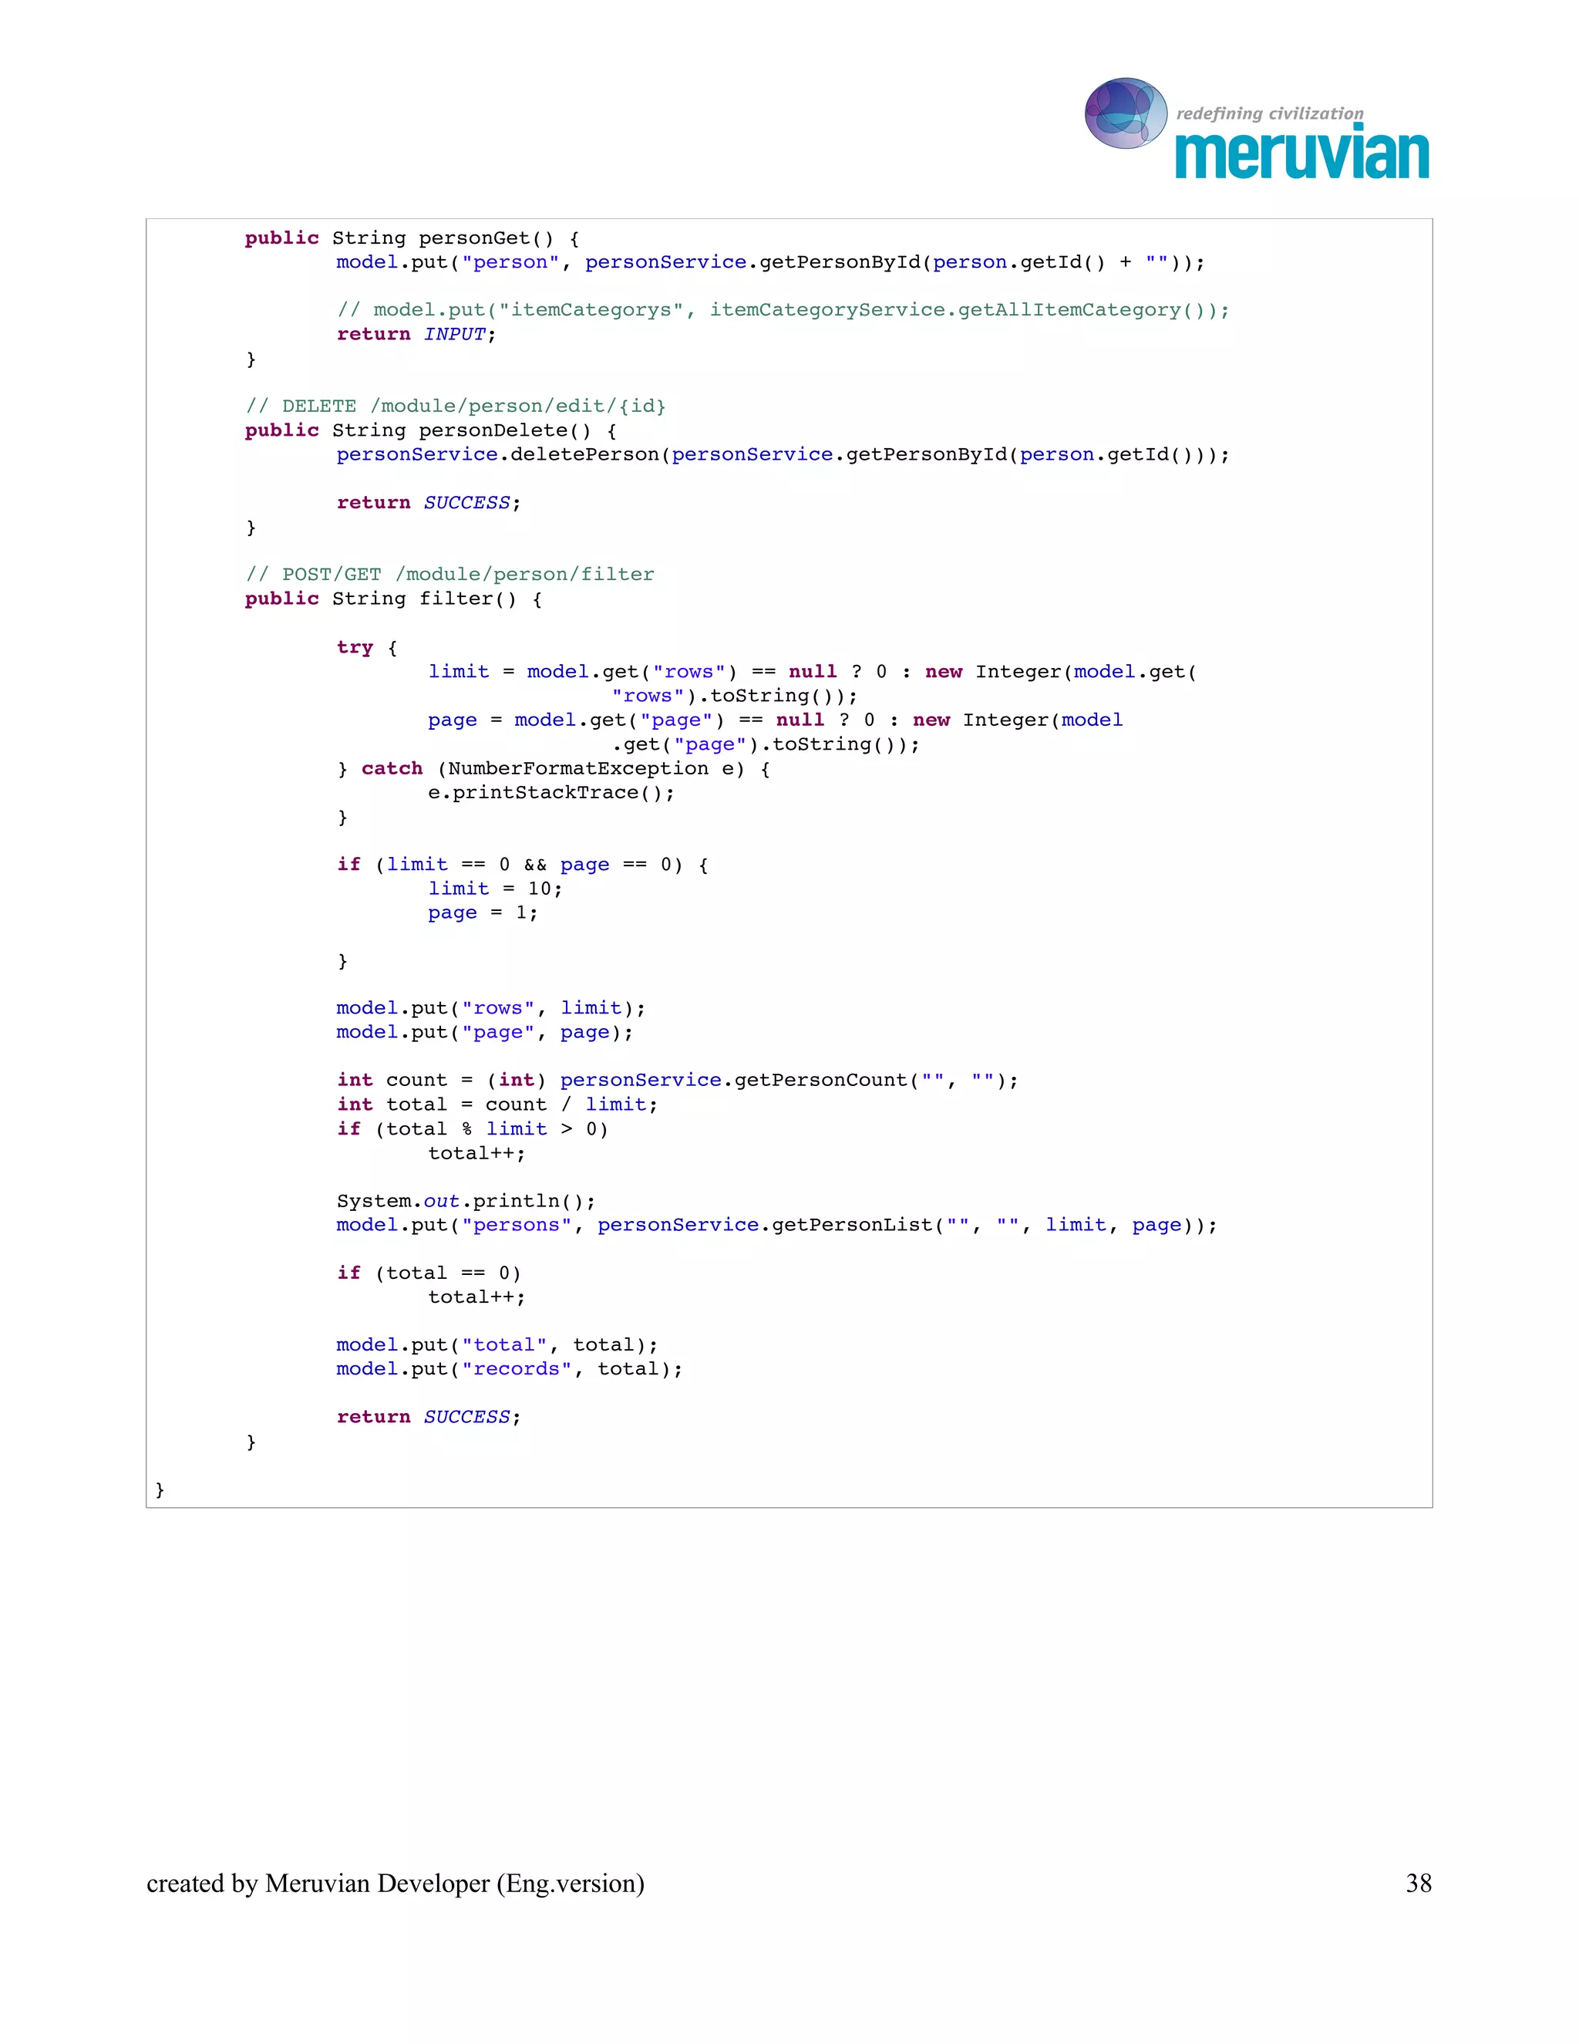The image size is (1579, 2044).
Task: Click 'public String personDelete() {' line
Action: 430,430
